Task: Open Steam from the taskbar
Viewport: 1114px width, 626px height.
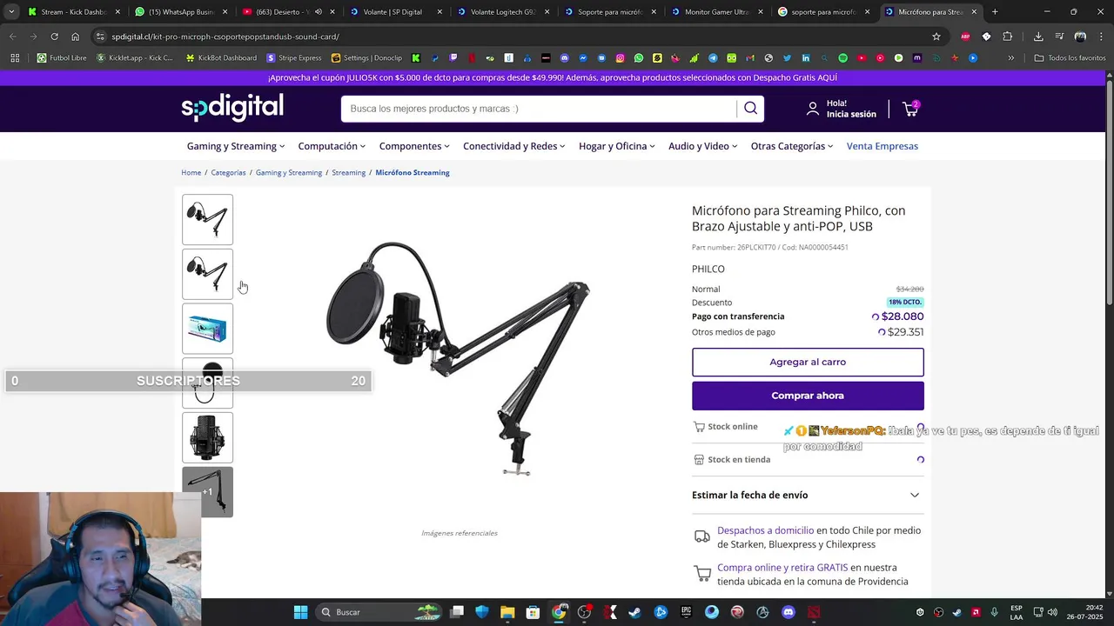Action: click(635, 612)
